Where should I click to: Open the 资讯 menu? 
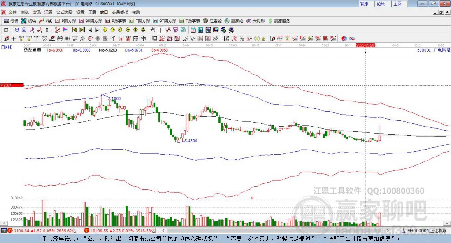36,12
